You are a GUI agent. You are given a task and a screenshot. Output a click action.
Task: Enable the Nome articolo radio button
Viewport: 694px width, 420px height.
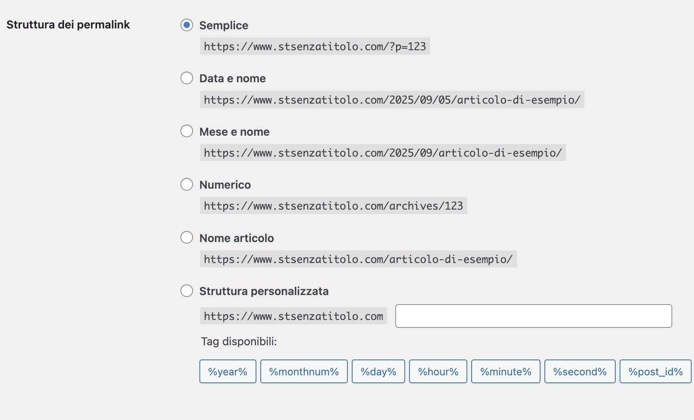coord(187,237)
